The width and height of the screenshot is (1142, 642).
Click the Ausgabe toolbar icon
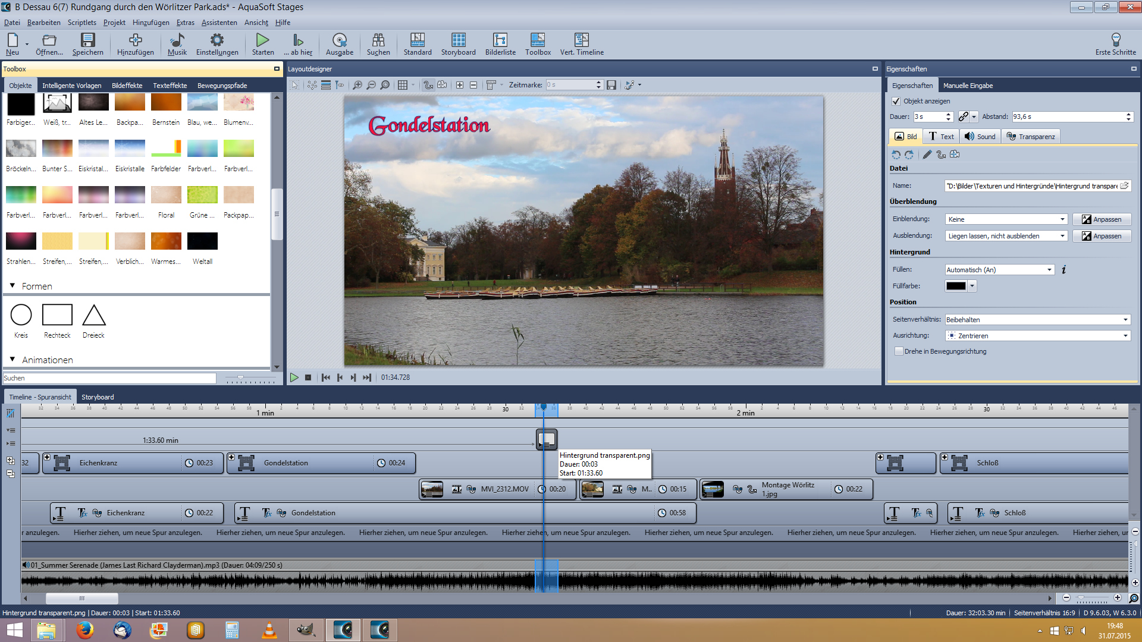pyautogui.click(x=339, y=40)
